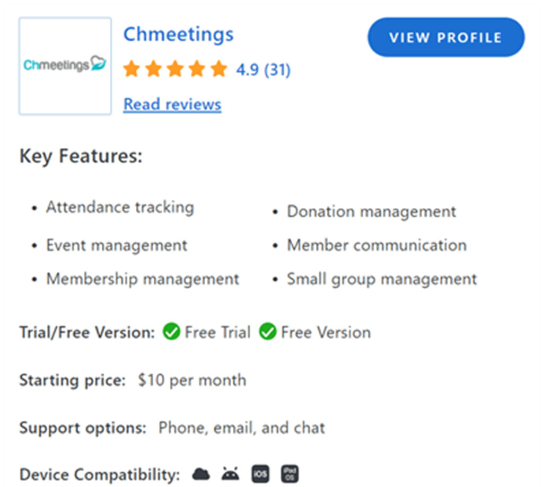Click the 4.9 (31) rating text

pyautogui.click(x=264, y=69)
